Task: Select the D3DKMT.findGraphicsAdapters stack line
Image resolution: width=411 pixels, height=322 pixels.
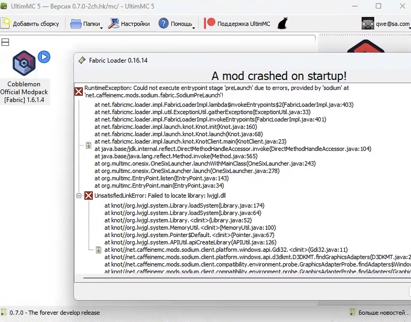Action: [258, 257]
